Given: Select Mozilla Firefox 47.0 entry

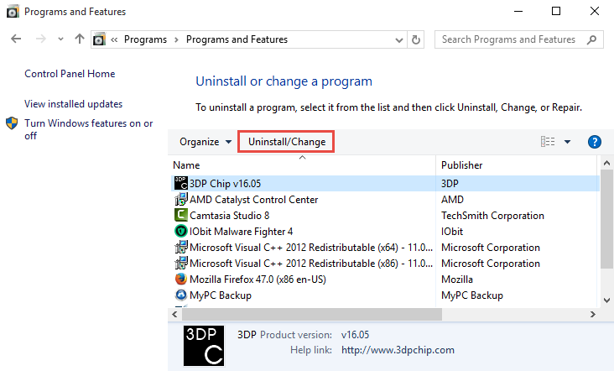Looking at the screenshot, I should pos(258,280).
